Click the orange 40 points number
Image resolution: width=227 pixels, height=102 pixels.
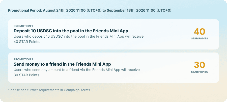click(x=200, y=32)
